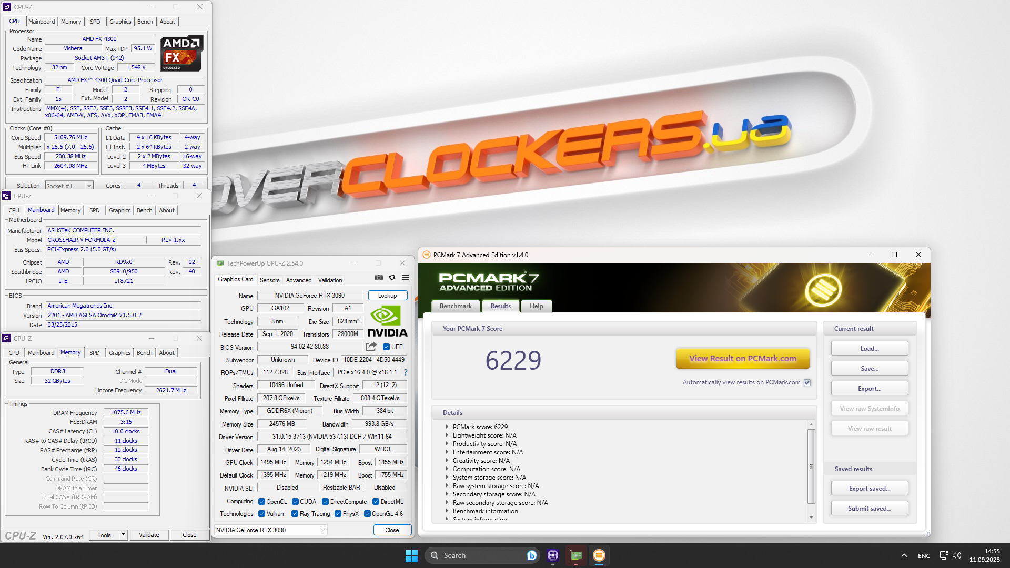
Task: Open PCMark 7 from the taskbar
Action: [x=599, y=555]
